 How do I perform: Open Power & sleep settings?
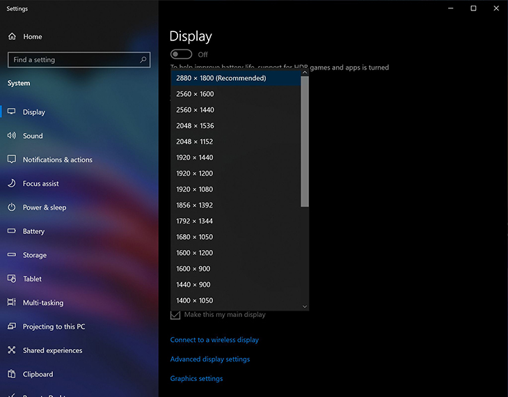79,208
